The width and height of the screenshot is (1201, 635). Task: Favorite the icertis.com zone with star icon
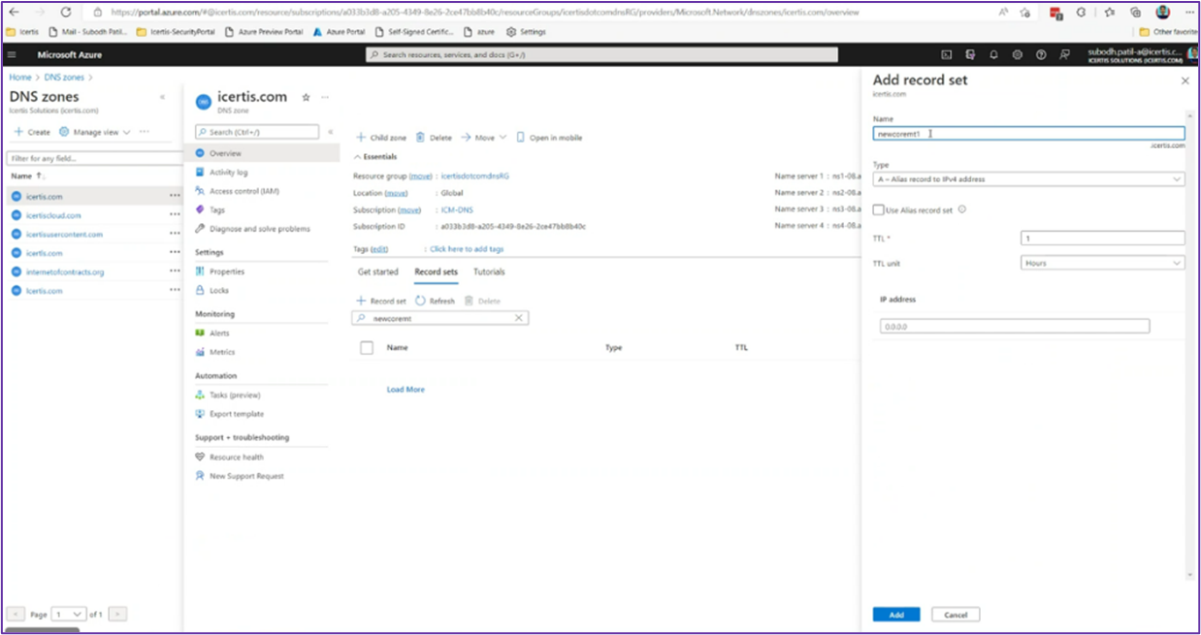307,97
